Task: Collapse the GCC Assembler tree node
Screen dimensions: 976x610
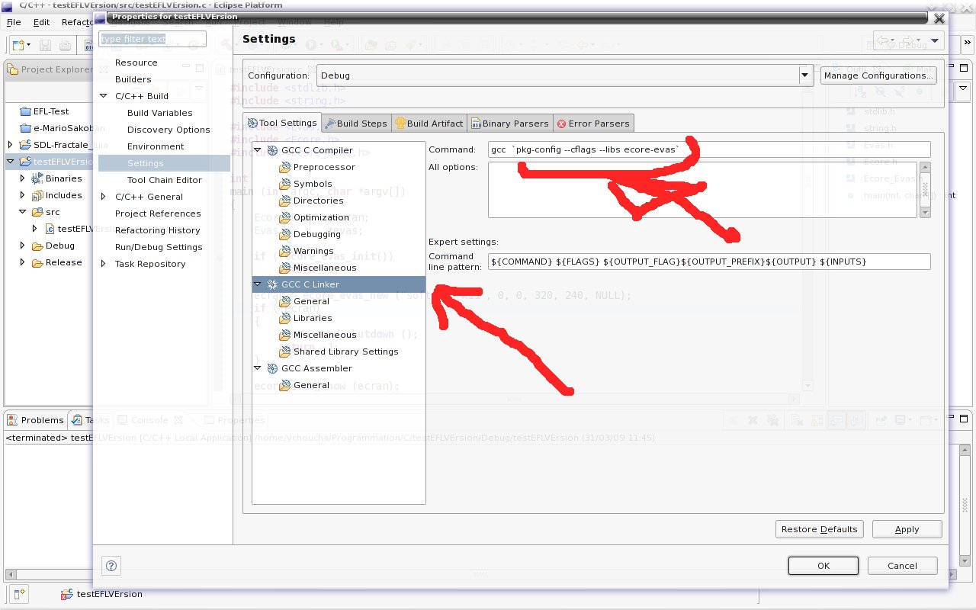Action: [258, 368]
